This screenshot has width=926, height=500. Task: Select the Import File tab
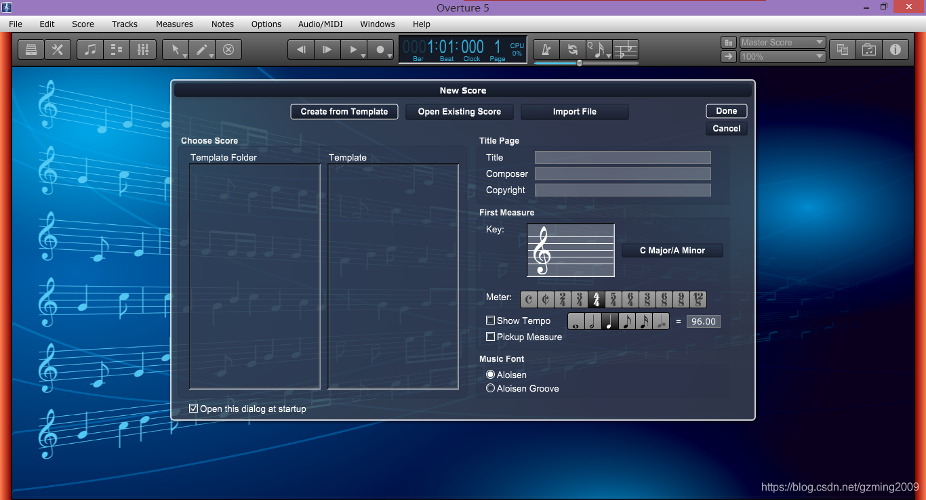click(575, 112)
